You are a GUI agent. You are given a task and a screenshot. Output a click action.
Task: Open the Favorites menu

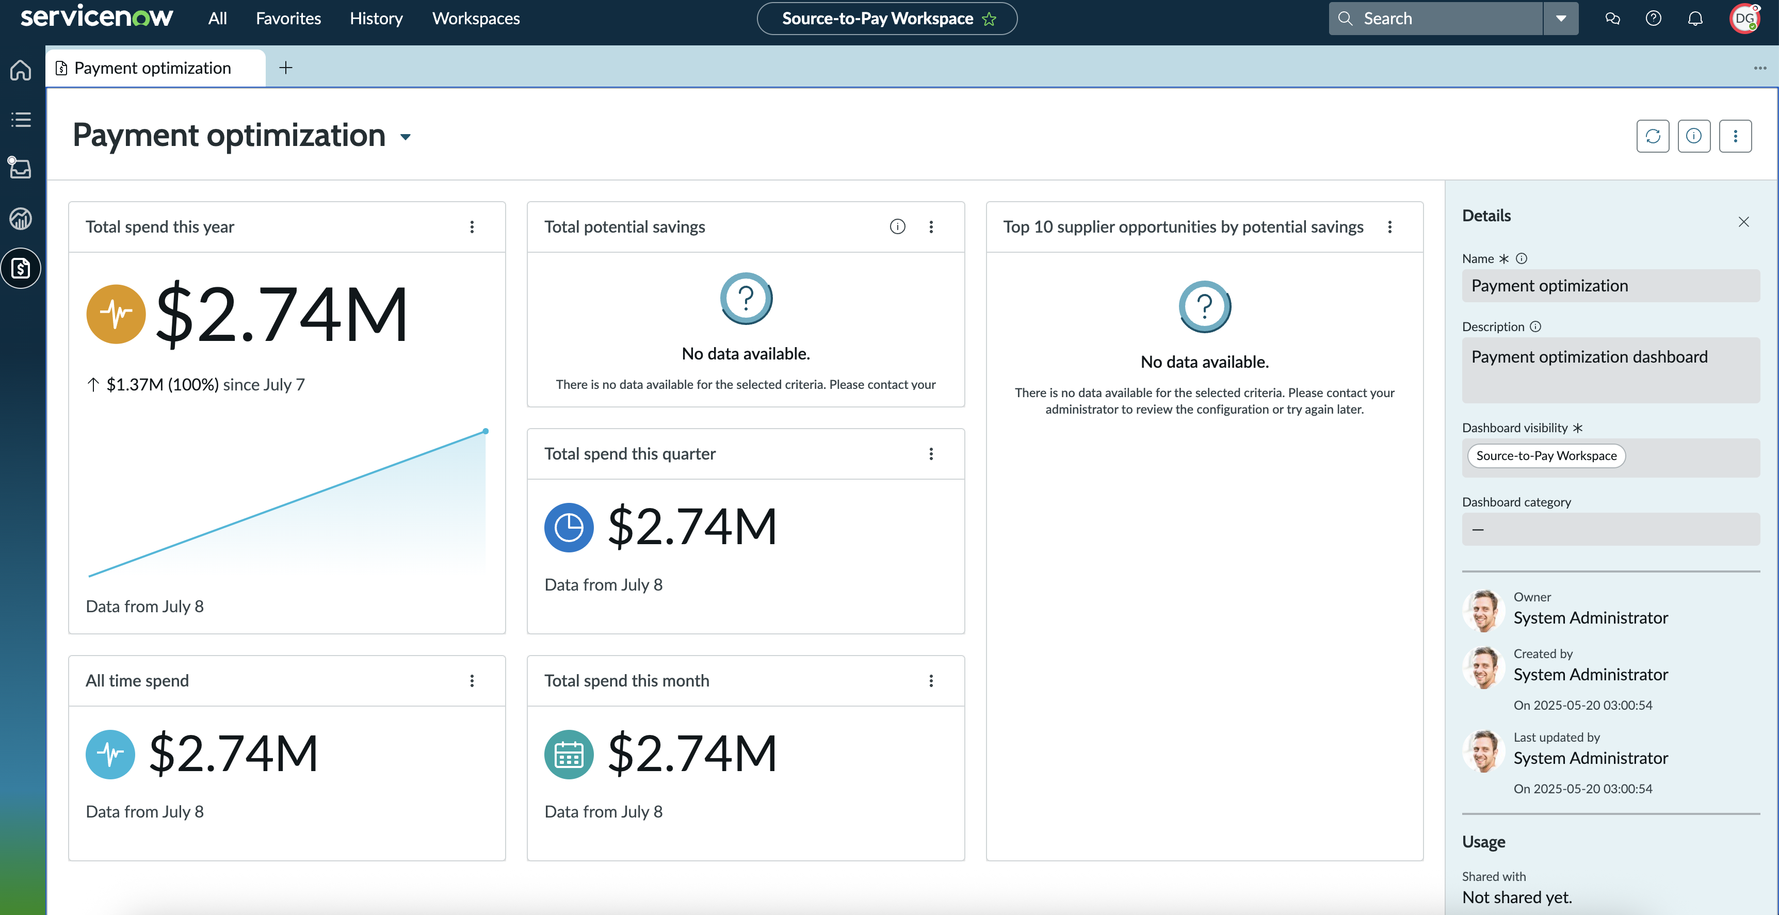pos(288,19)
